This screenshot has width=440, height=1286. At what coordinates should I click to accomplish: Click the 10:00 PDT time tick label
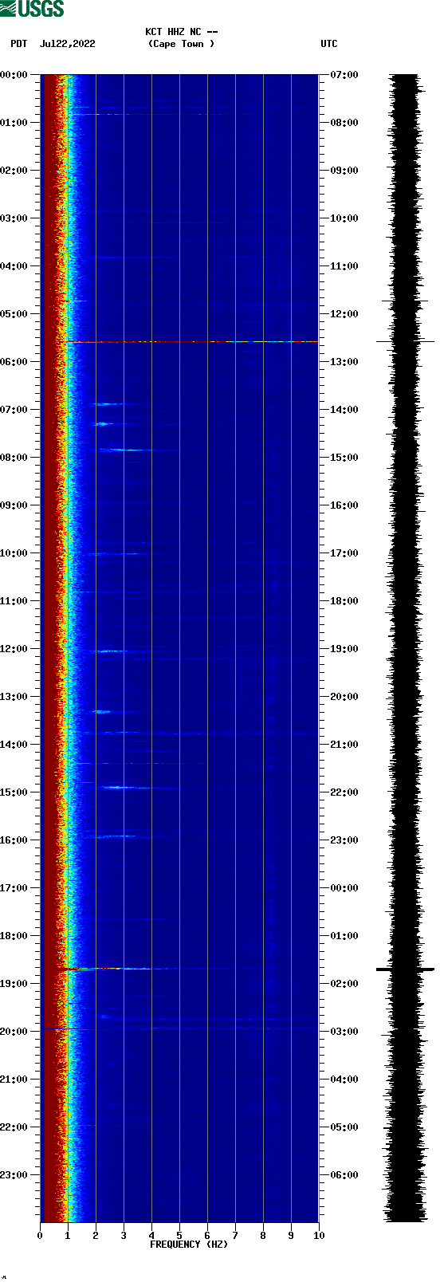(14, 553)
